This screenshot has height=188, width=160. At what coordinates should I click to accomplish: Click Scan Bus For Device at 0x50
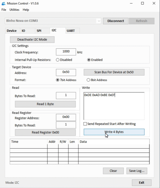click(114, 72)
